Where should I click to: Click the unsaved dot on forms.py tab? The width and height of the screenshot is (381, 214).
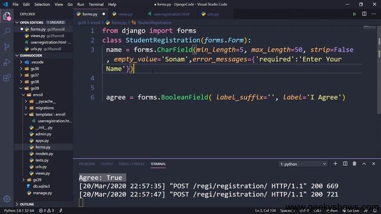tap(104, 14)
